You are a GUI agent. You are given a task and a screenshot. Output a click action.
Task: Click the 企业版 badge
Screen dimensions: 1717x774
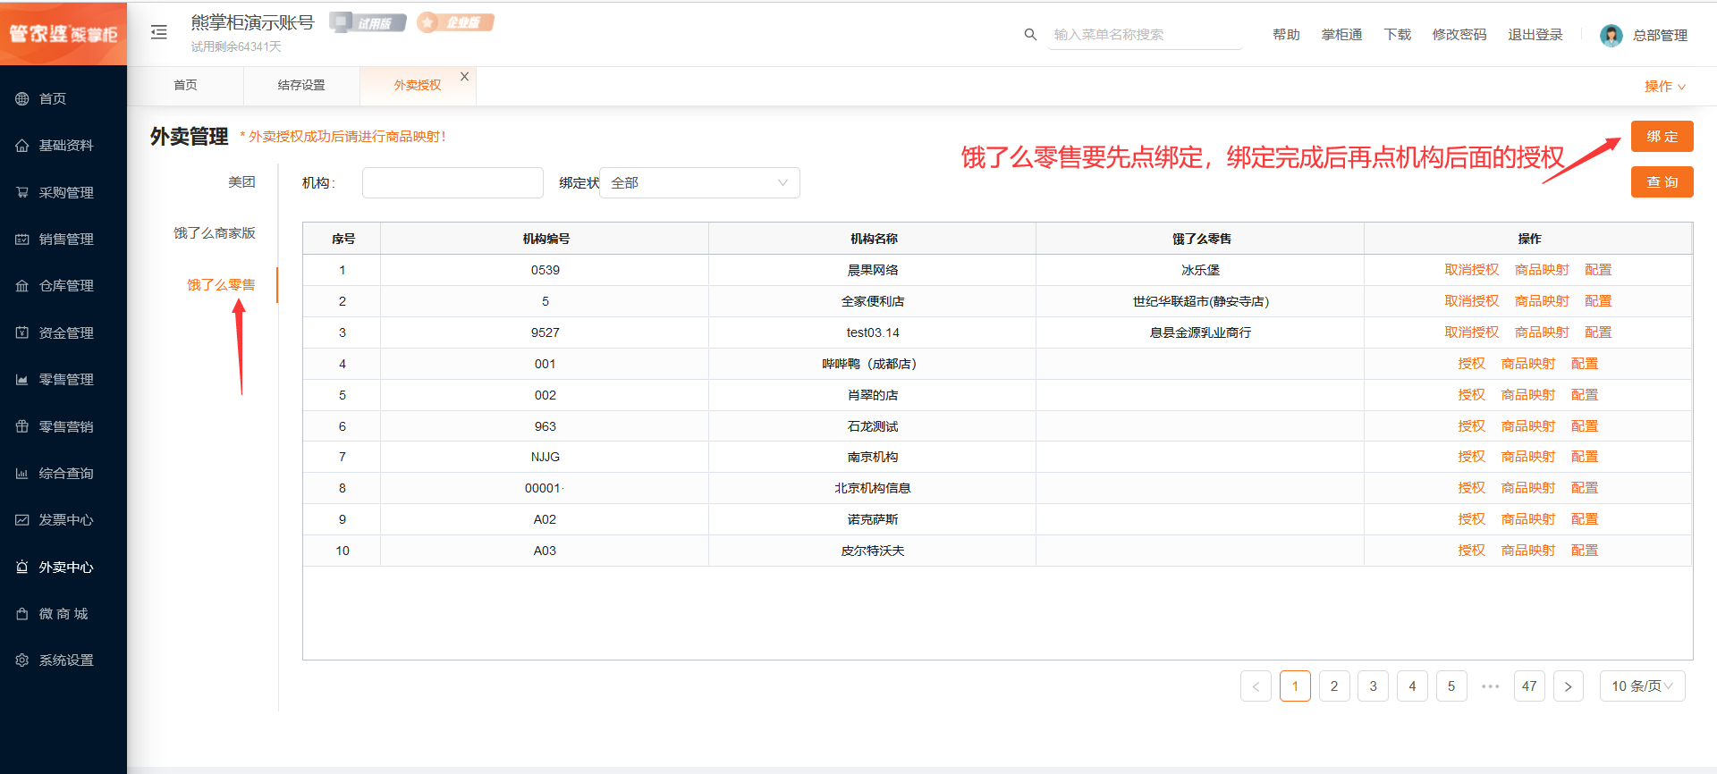tap(455, 22)
